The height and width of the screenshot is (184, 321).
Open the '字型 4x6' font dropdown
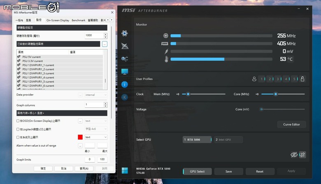click(x=96, y=129)
